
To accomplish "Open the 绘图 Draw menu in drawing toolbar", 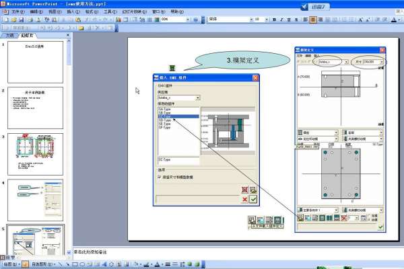I will click(x=11, y=264).
